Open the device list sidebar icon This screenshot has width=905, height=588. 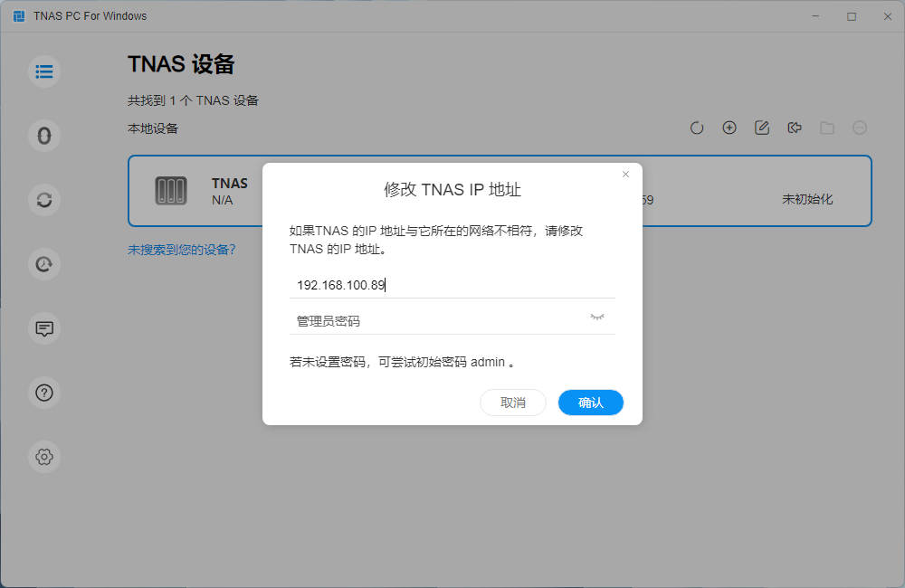(x=44, y=71)
